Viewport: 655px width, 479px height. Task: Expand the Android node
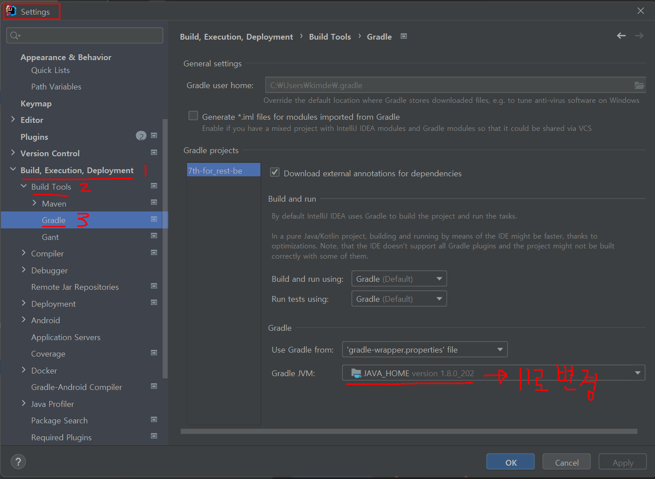click(24, 319)
